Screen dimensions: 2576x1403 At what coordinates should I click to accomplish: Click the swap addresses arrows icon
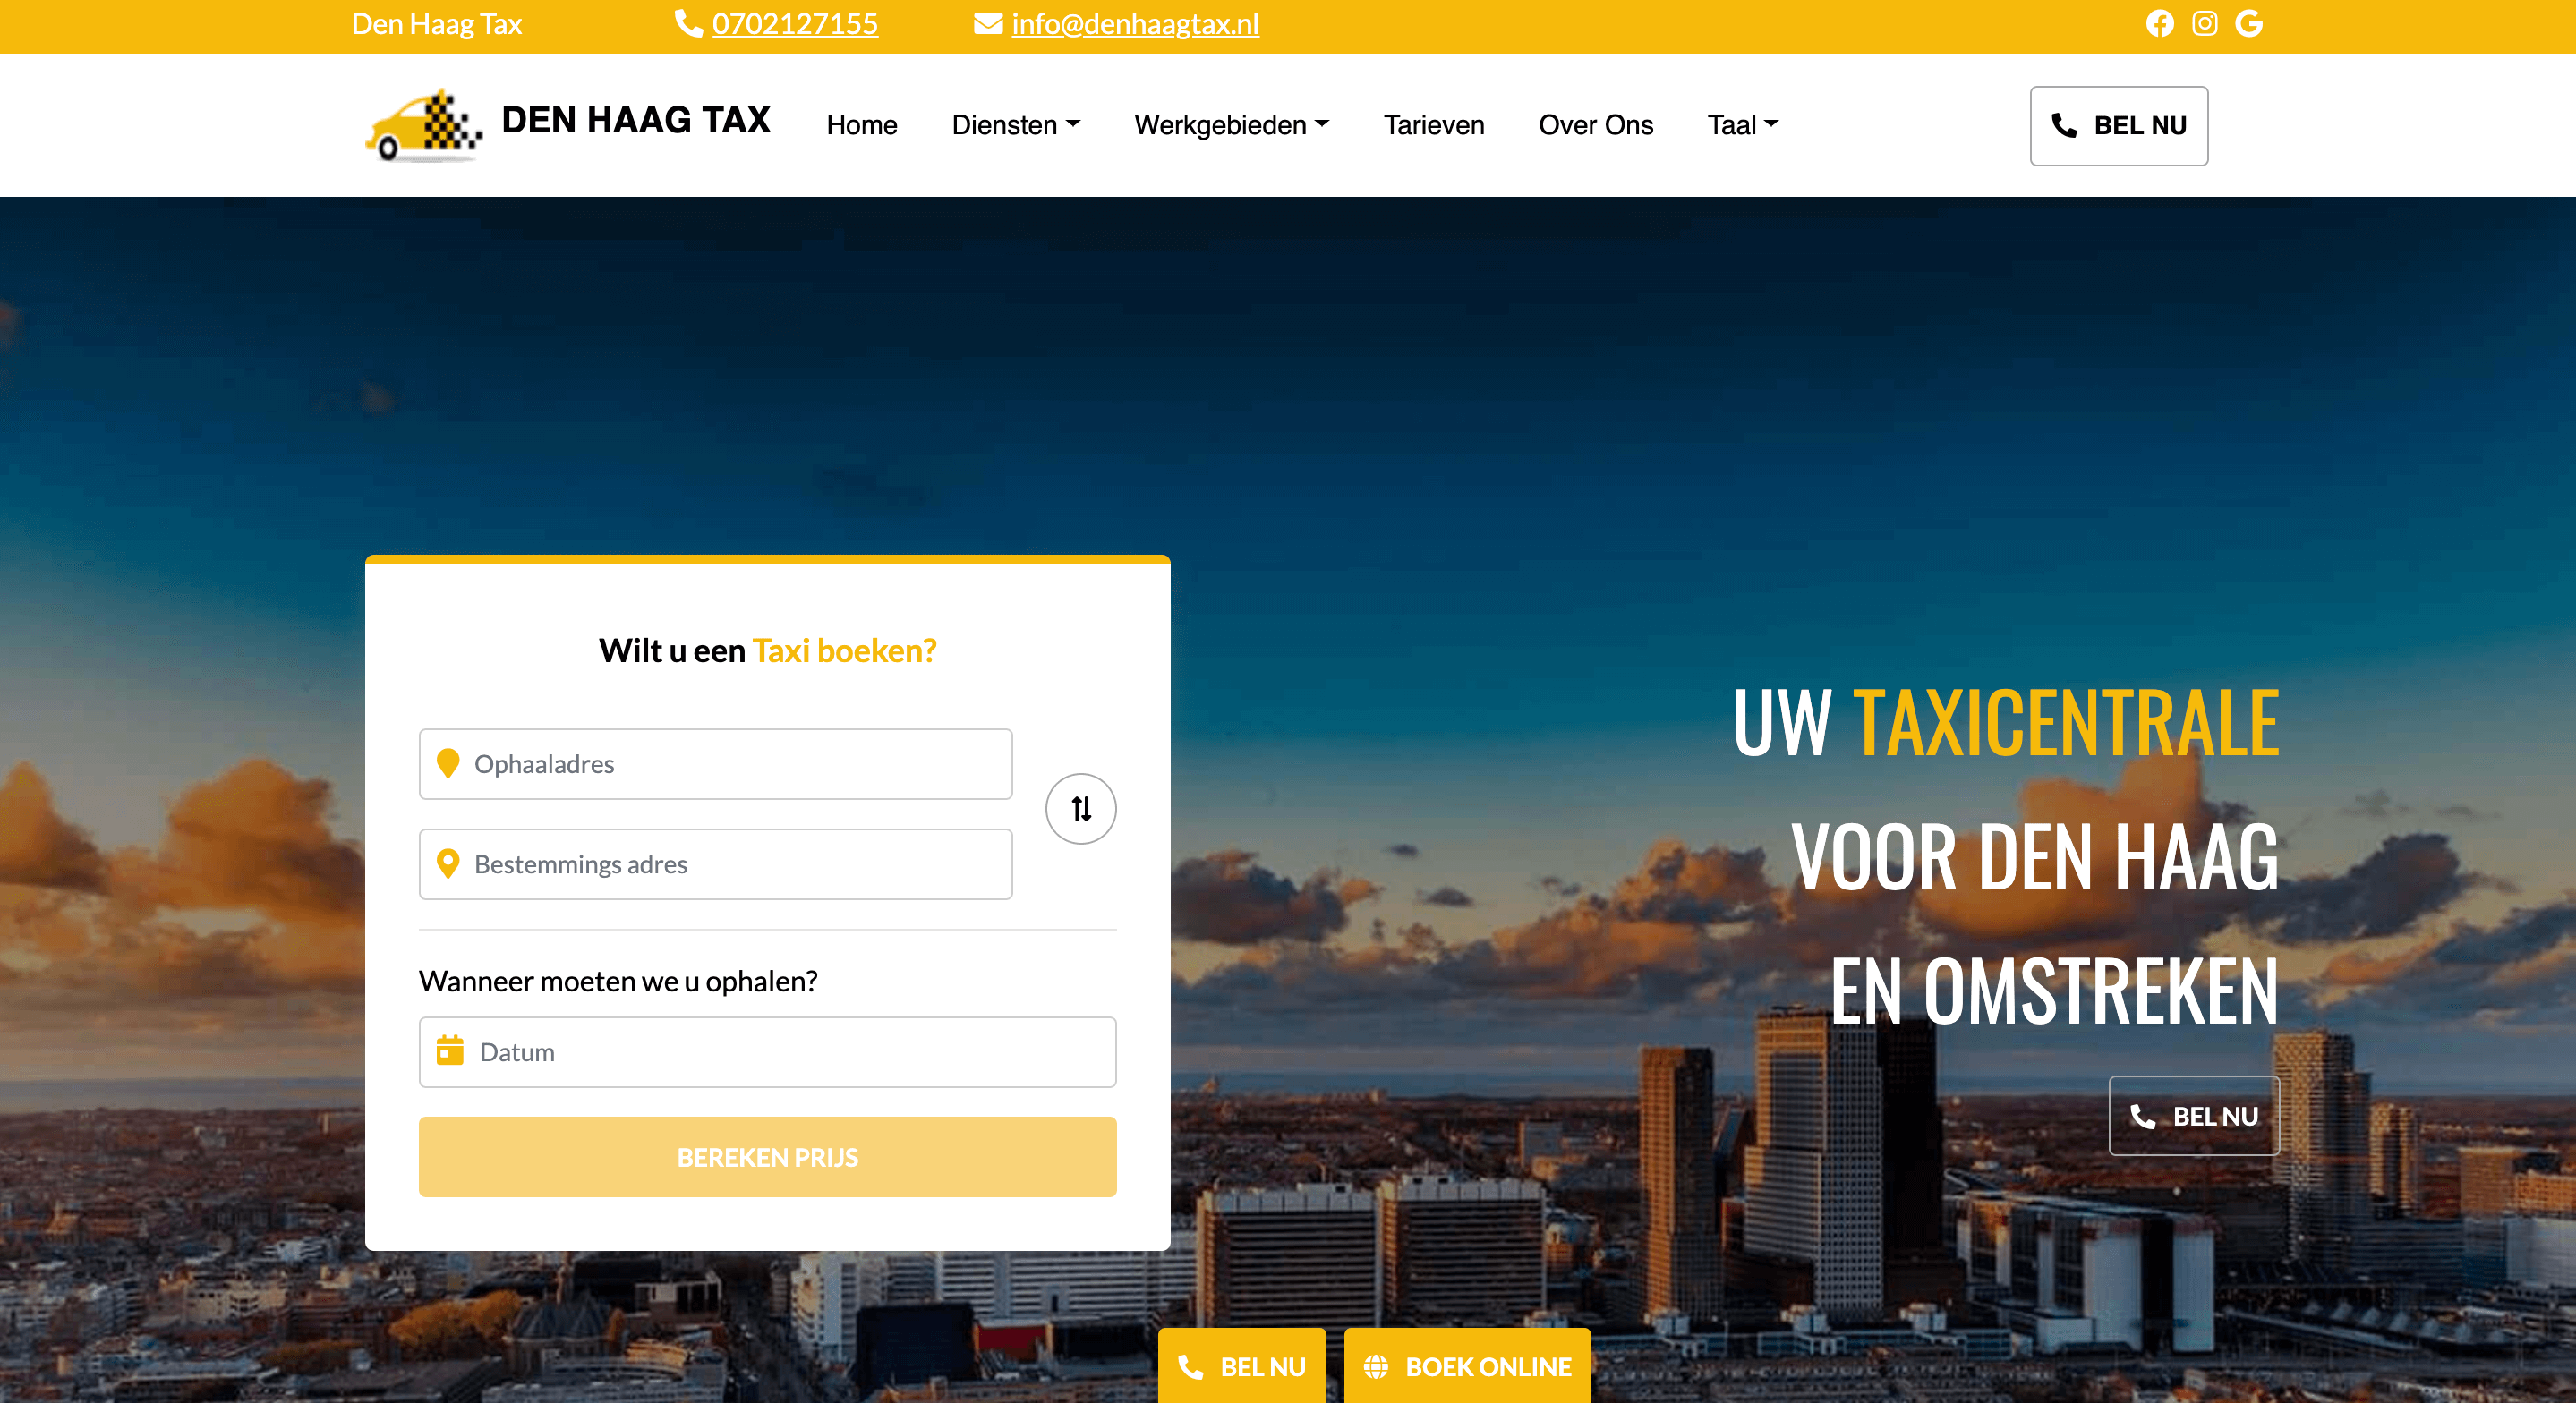(x=1080, y=808)
